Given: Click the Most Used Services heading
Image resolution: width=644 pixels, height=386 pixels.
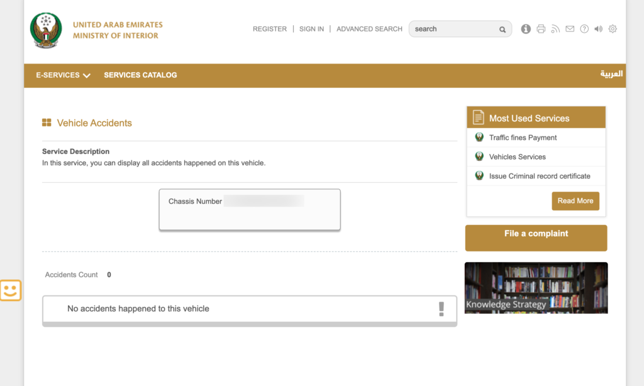Looking at the screenshot, I should pos(529,118).
